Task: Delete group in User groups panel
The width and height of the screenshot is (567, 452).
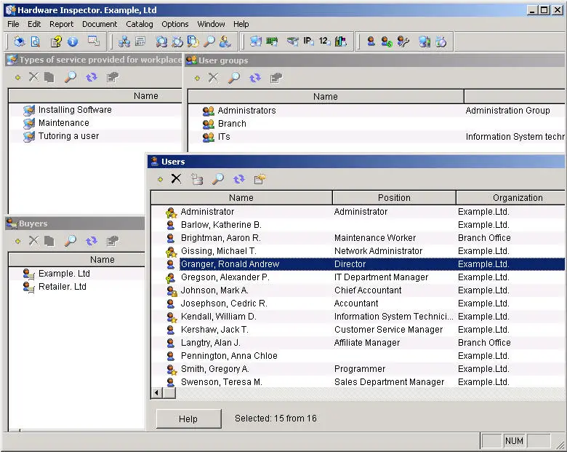Action: (x=213, y=77)
